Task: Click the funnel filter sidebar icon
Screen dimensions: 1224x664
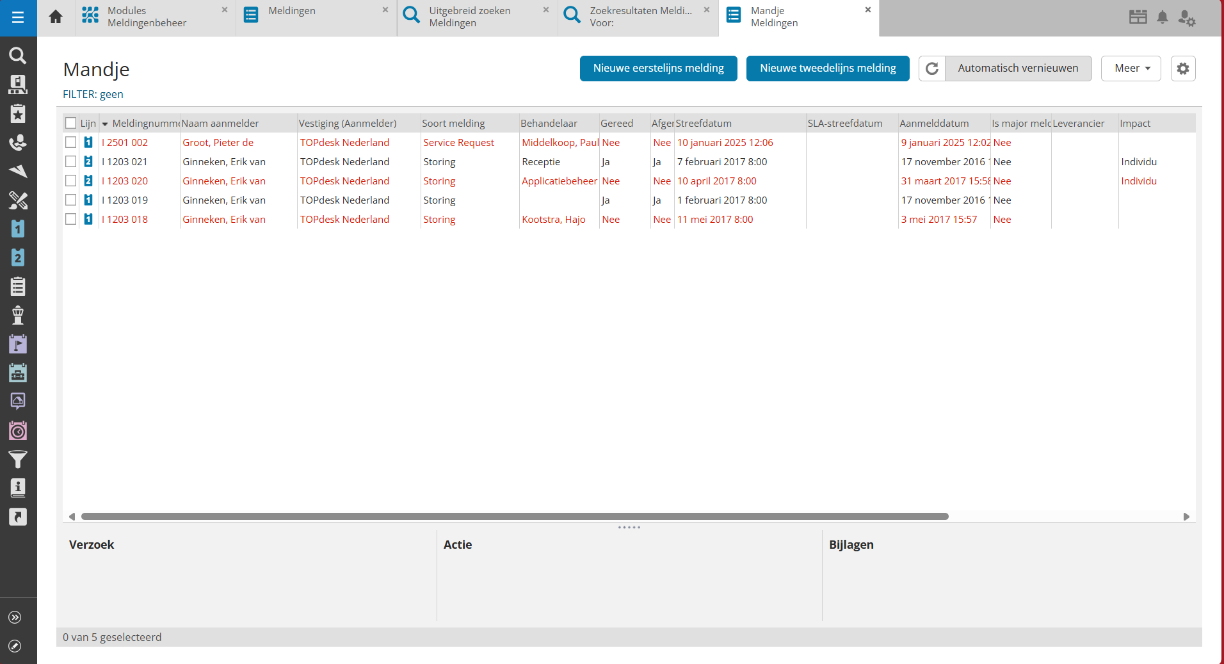Action: pyautogui.click(x=18, y=459)
